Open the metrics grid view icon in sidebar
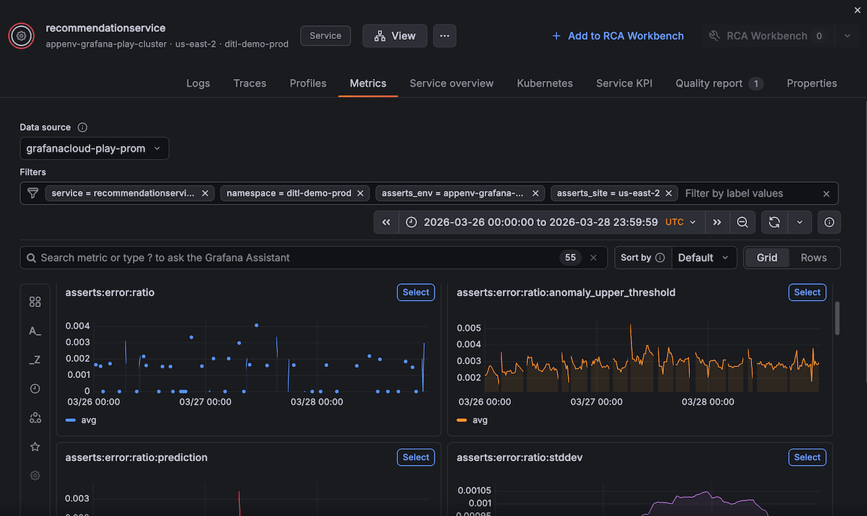Image resolution: width=867 pixels, height=516 pixels. coord(35,301)
